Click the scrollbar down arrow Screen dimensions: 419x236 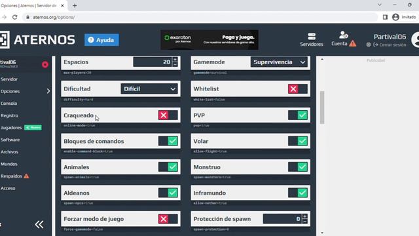[322, 233]
